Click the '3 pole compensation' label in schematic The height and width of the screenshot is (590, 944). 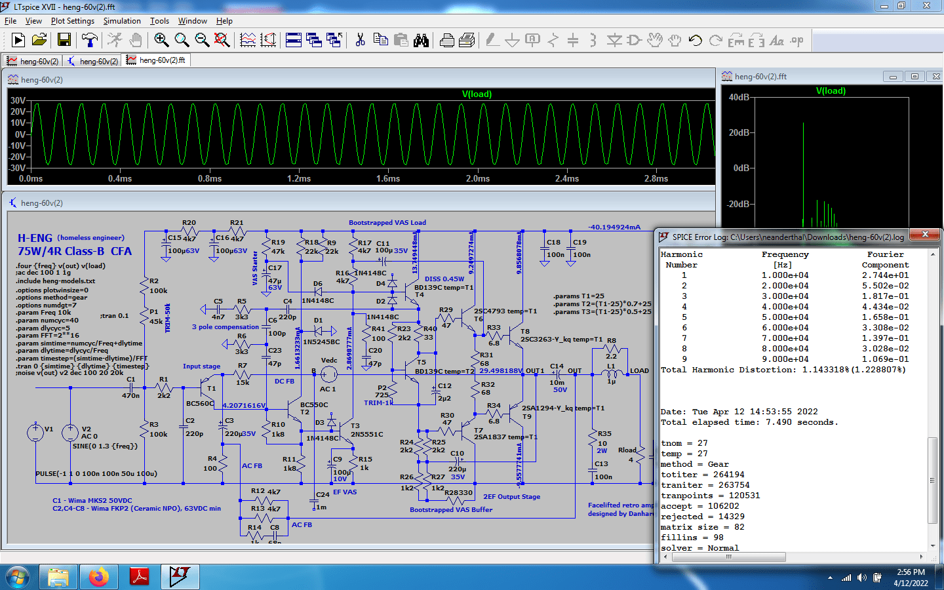pyautogui.click(x=225, y=326)
